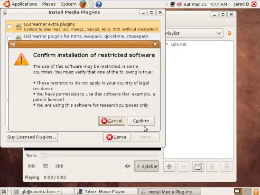This screenshot has width=260, height=195.
Task: Open the network monitor tray icon
Action: click(x=172, y=4)
